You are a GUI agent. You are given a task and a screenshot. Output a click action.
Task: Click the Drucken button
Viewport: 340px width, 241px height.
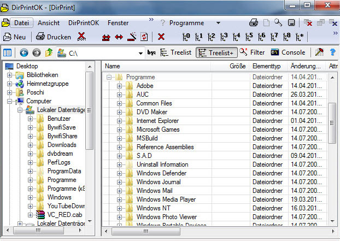pos(54,37)
